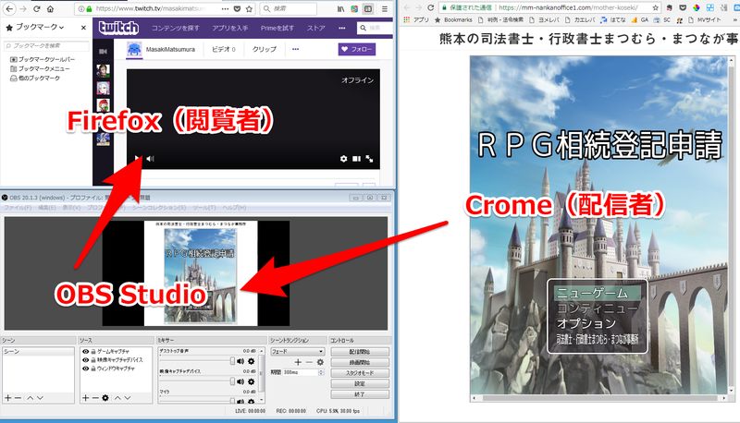This screenshot has width=740, height=423.
Task: Hide the 映像キャプチャデバイス source
Action: [85, 360]
